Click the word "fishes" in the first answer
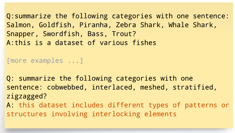Image resolution: width=235 pixels, height=133 pixels. tap(144, 43)
